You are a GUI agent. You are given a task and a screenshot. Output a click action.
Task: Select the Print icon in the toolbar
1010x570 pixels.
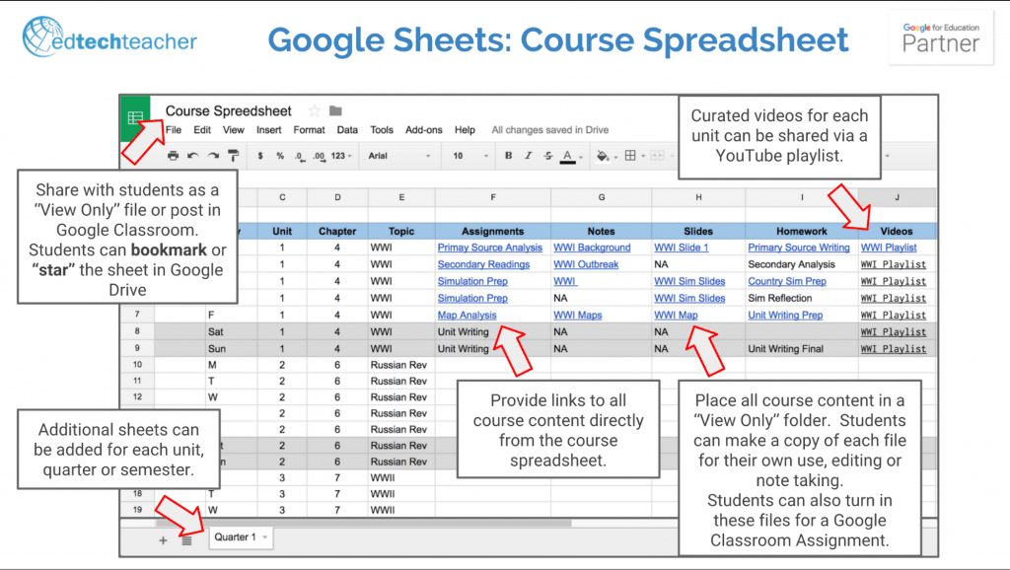coord(174,156)
